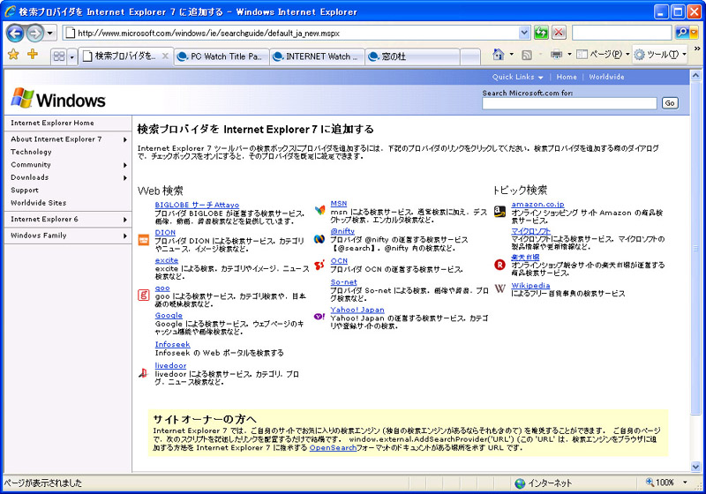Click the Print icon
The height and width of the screenshot is (494, 706).
557,55
